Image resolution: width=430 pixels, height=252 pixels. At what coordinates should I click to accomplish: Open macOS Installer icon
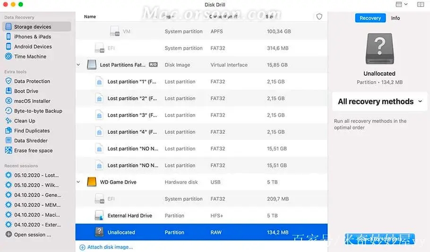click(9, 101)
